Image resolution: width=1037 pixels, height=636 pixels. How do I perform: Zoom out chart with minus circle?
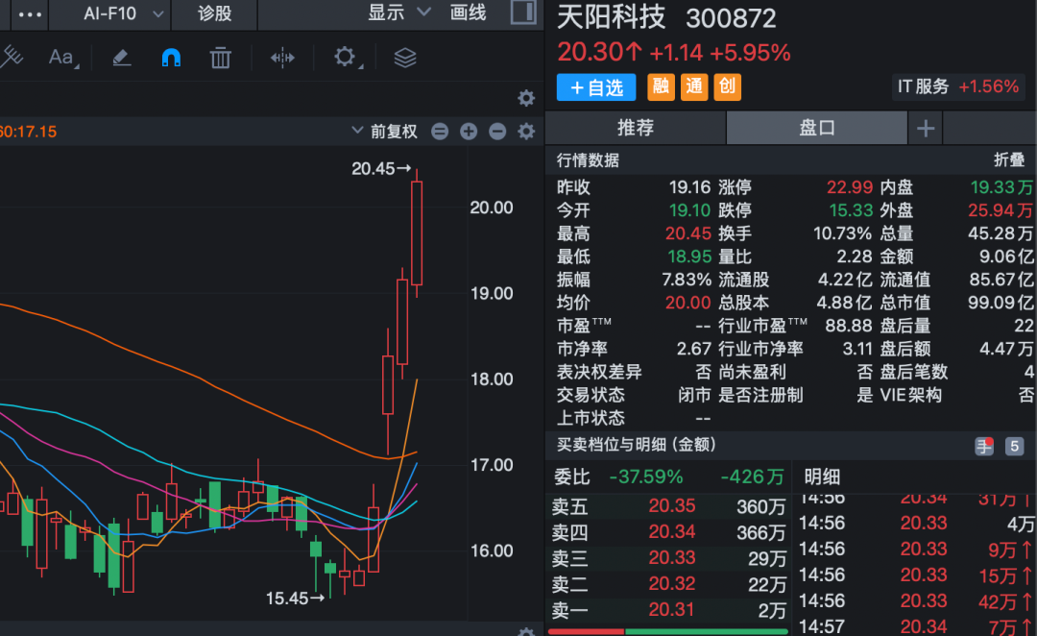497,131
